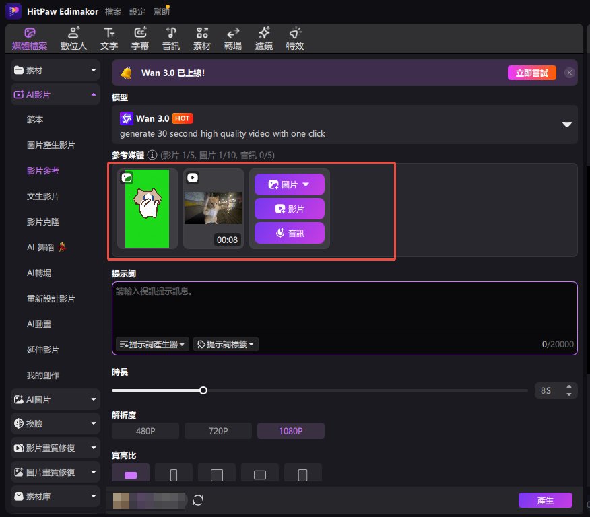Collapse the AI影片 sidebar section
The image size is (590, 517).
point(55,94)
